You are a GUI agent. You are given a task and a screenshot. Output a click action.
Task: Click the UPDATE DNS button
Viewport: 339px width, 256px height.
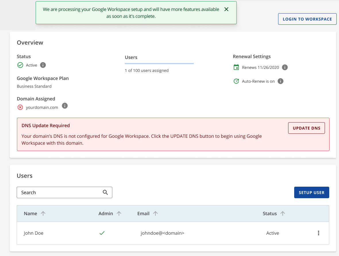[x=306, y=128]
